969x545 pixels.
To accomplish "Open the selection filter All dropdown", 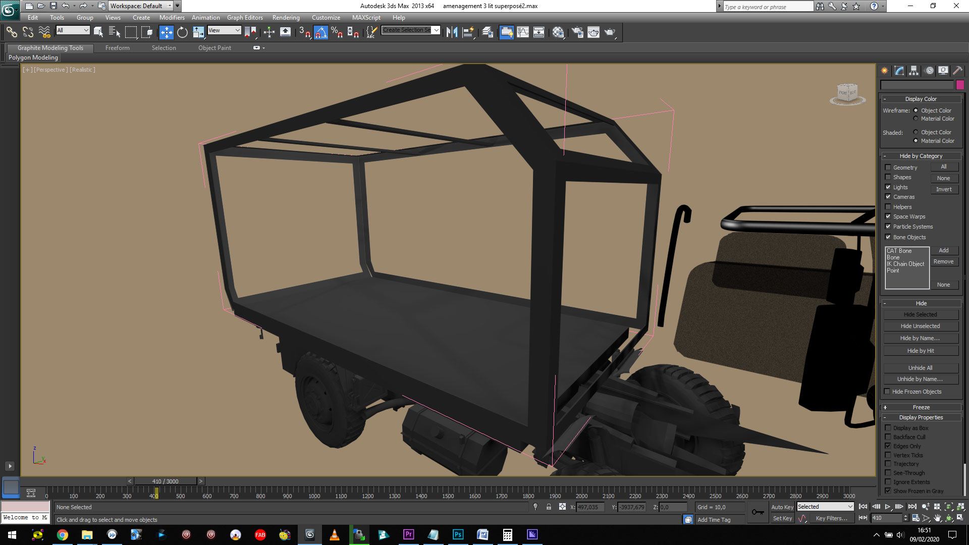I will tap(73, 30).
